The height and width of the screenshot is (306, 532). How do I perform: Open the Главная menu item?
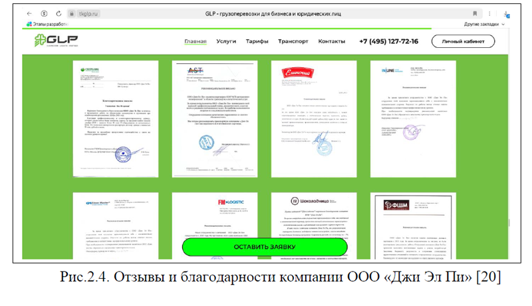pyautogui.click(x=196, y=41)
